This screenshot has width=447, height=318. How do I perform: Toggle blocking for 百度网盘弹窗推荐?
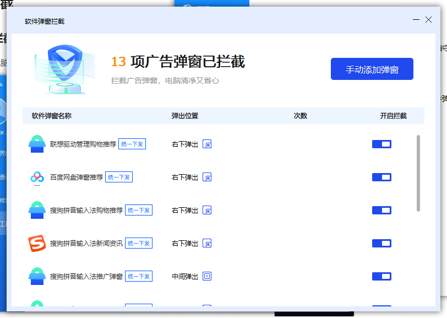click(x=381, y=177)
